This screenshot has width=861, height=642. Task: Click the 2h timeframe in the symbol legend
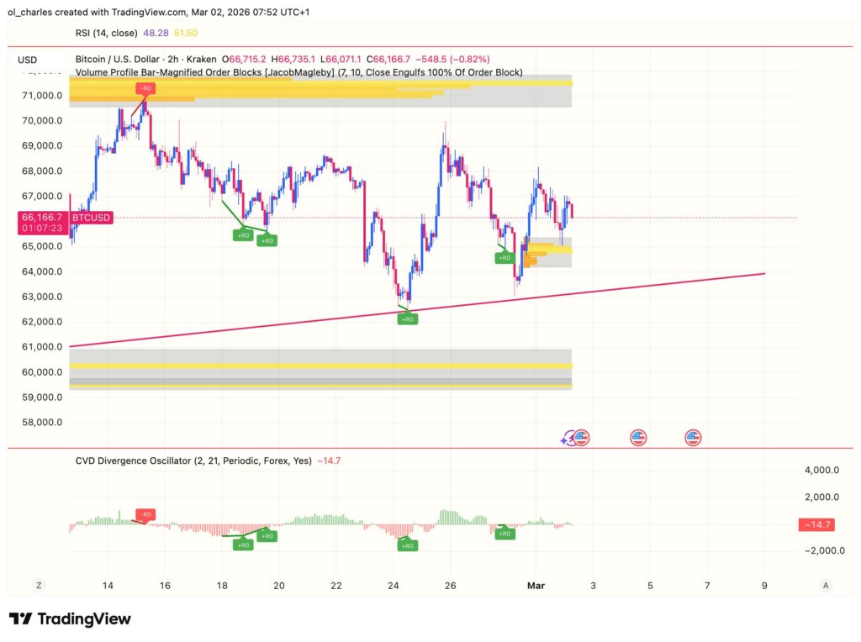173,60
